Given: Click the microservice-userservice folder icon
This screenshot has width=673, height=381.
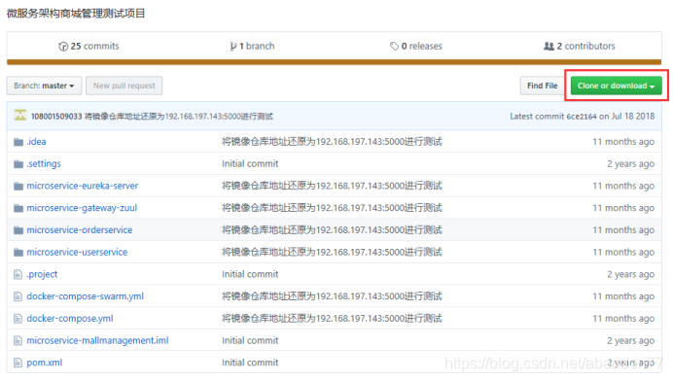Looking at the screenshot, I should (18, 253).
